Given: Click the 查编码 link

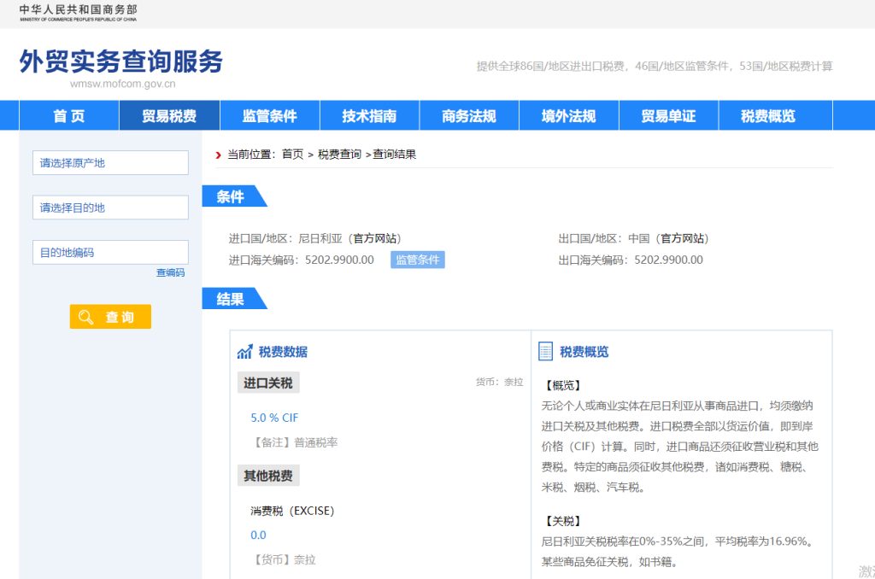Looking at the screenshot, I should point(170,272).
